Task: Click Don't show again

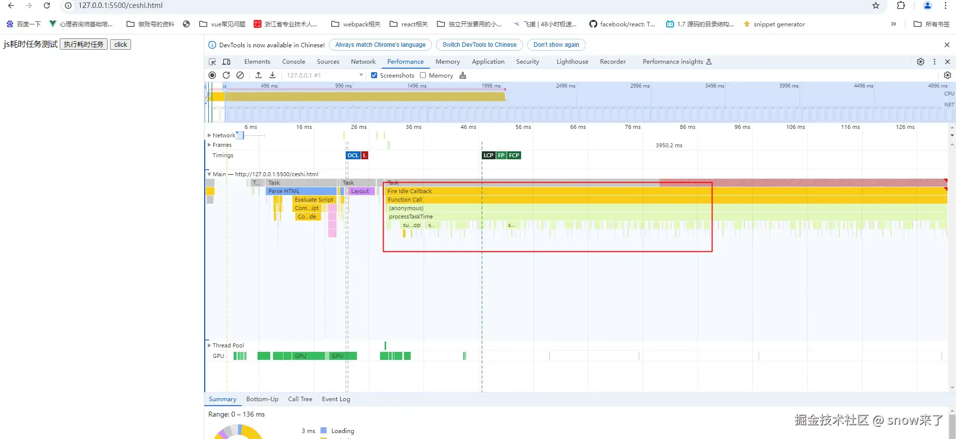Action: click(x=556, y=45)
